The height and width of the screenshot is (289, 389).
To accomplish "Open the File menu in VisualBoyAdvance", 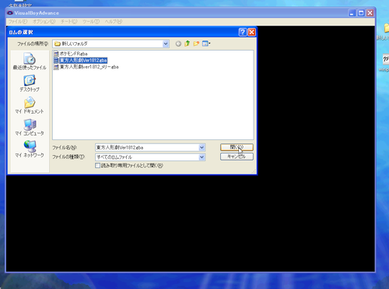I will tap(18, 22).
